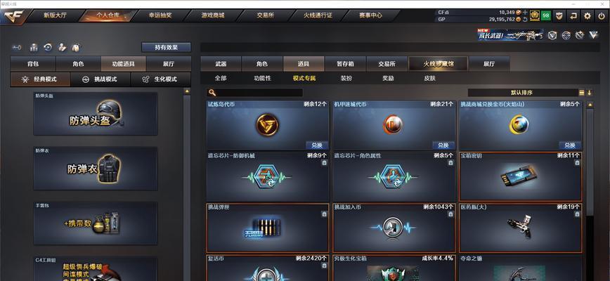Viewport: 610px width, 281px height.
Task: Click the 持有效果 button
Action: pyautogui.click(x=166, y=47)
